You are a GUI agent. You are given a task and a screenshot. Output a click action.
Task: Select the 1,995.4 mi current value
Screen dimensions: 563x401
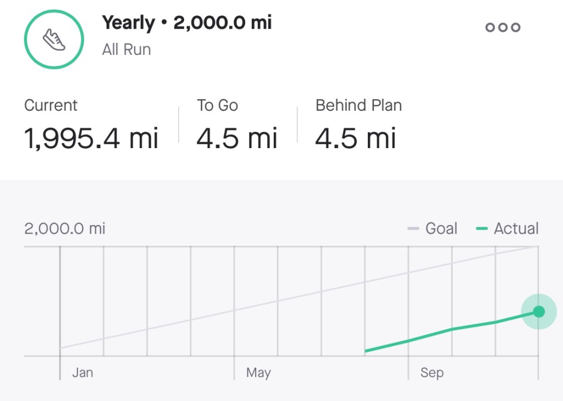(x=91, y=138)
